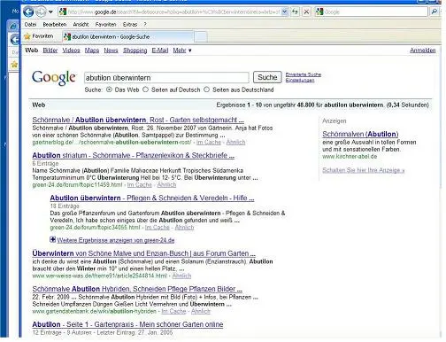Click the browser Forward arrow button
This screenshot has height=342, width=446.
coord(41,12)
